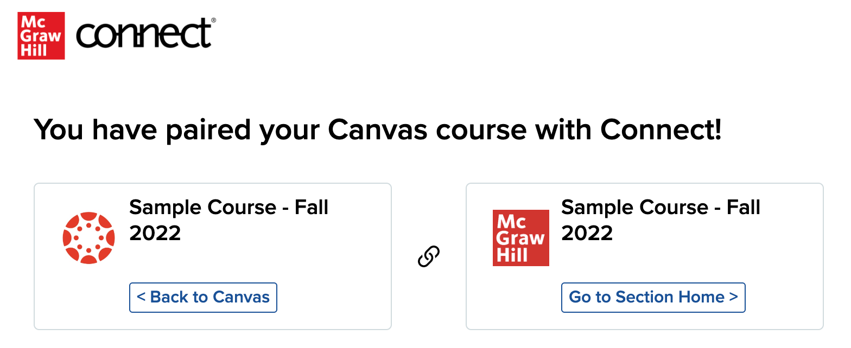
Task: Click "2022" in the Canvas card title
Action: coord(155,234)
